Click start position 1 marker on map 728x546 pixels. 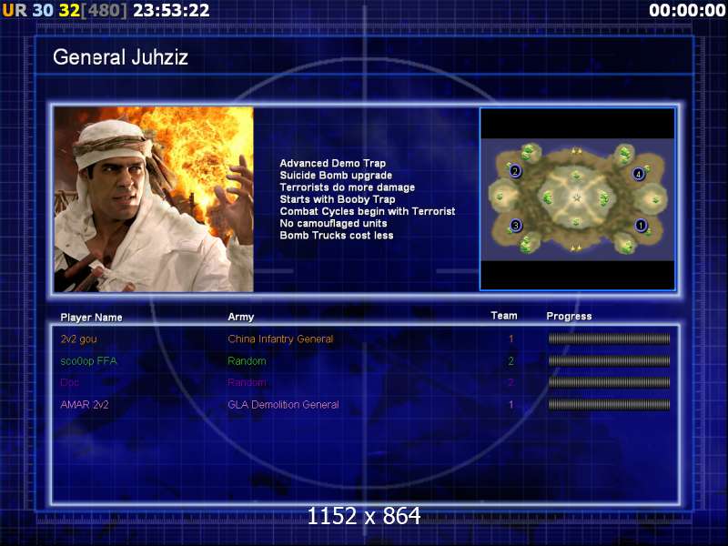click(641, 225)
